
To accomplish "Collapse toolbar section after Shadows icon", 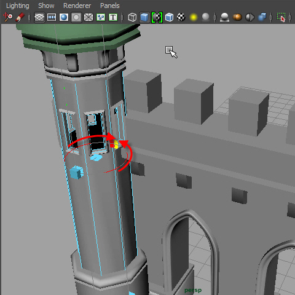I will point(215,17).
